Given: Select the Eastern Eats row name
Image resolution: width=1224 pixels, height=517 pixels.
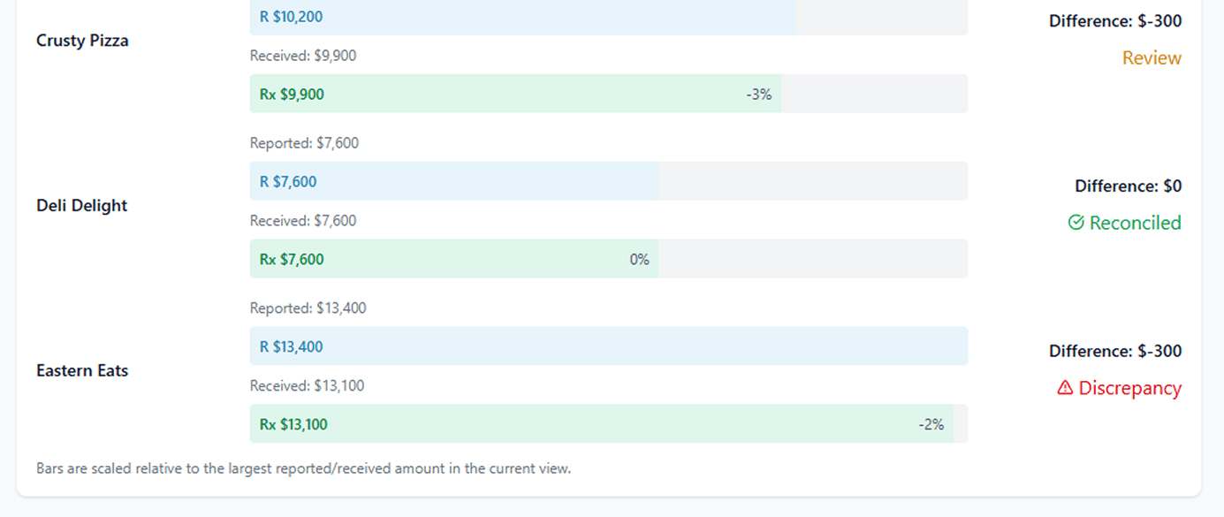Looking at the screenshot, I should 82,371.
